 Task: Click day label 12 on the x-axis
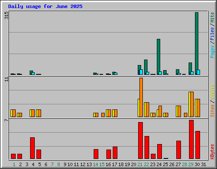pos(83,164)
